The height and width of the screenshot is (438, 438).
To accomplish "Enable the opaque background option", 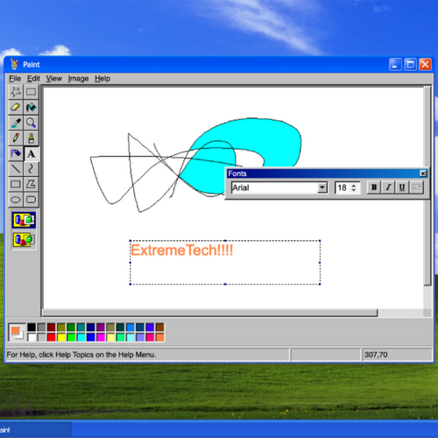I will coord(24,220).
